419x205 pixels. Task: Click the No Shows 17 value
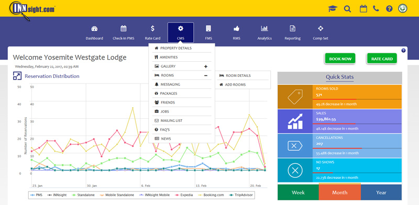point(318,168)
